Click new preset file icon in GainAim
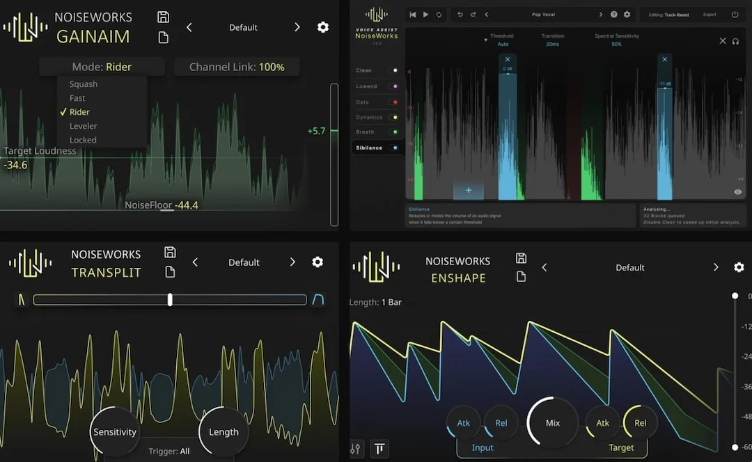Viewport: 752px width, 462px height. (x=163, y=38)
